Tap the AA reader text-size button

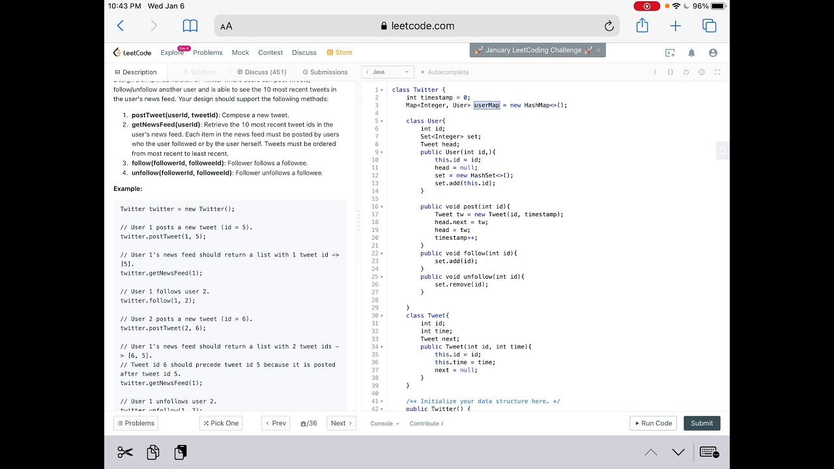click(x=226, y=27)
